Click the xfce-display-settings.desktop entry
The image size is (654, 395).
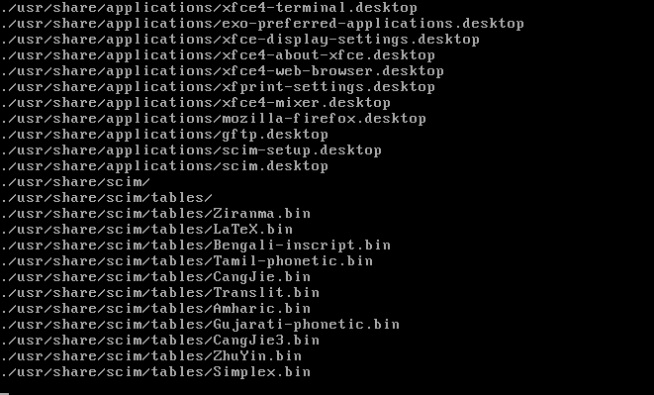click(240, 40)
